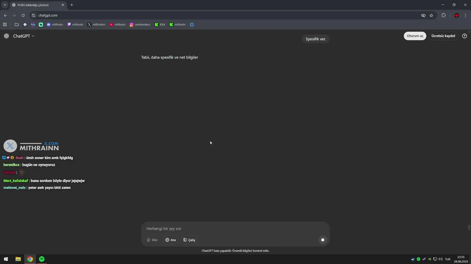This screenshot has width=471, height=264.
Task: Open the Instagram cemkarakoc bookmark
Action: point(140,25)
